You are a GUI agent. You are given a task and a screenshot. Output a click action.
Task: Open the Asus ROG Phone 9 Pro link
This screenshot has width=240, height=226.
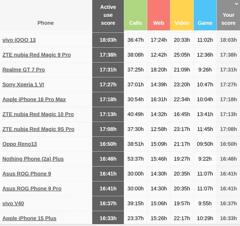click(x=32, y=188)
